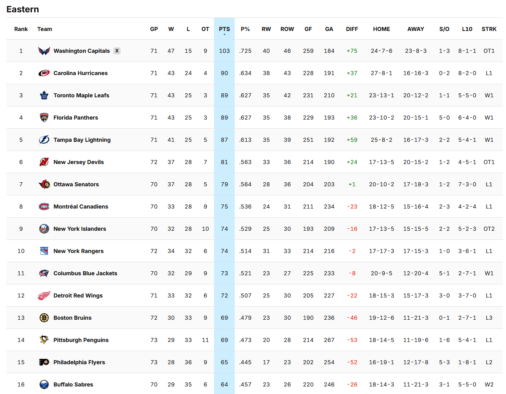This screenshot has width=506, height=394.
Task: Click Tampa Bay's +59 differential value
Action: tap(352, 140)
